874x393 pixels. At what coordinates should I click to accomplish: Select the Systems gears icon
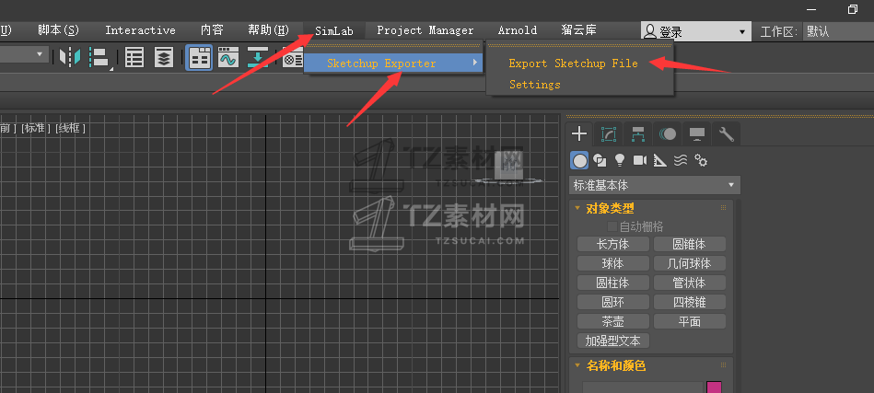tap(701, 161)
